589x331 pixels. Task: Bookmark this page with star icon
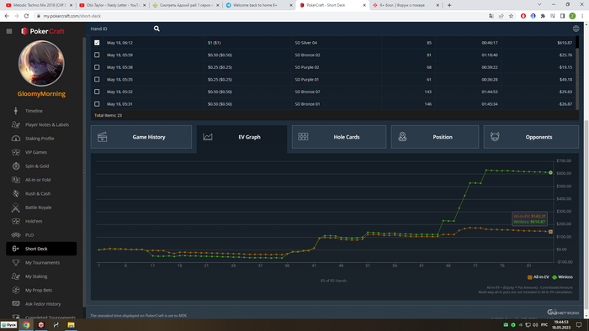(511, 16)
